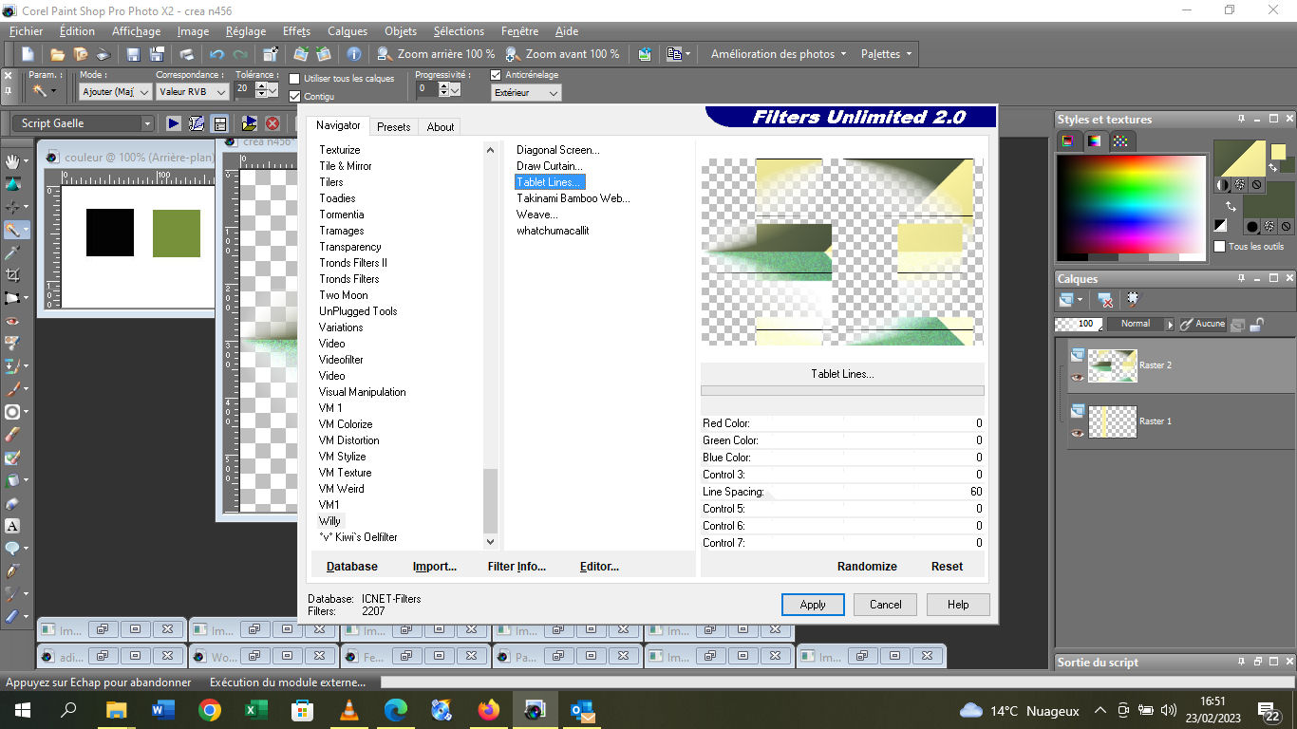Click the Print icon
1297x729 pixels.
click(186, 54)
